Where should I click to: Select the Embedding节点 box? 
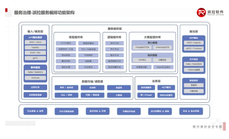coord(163,47)
